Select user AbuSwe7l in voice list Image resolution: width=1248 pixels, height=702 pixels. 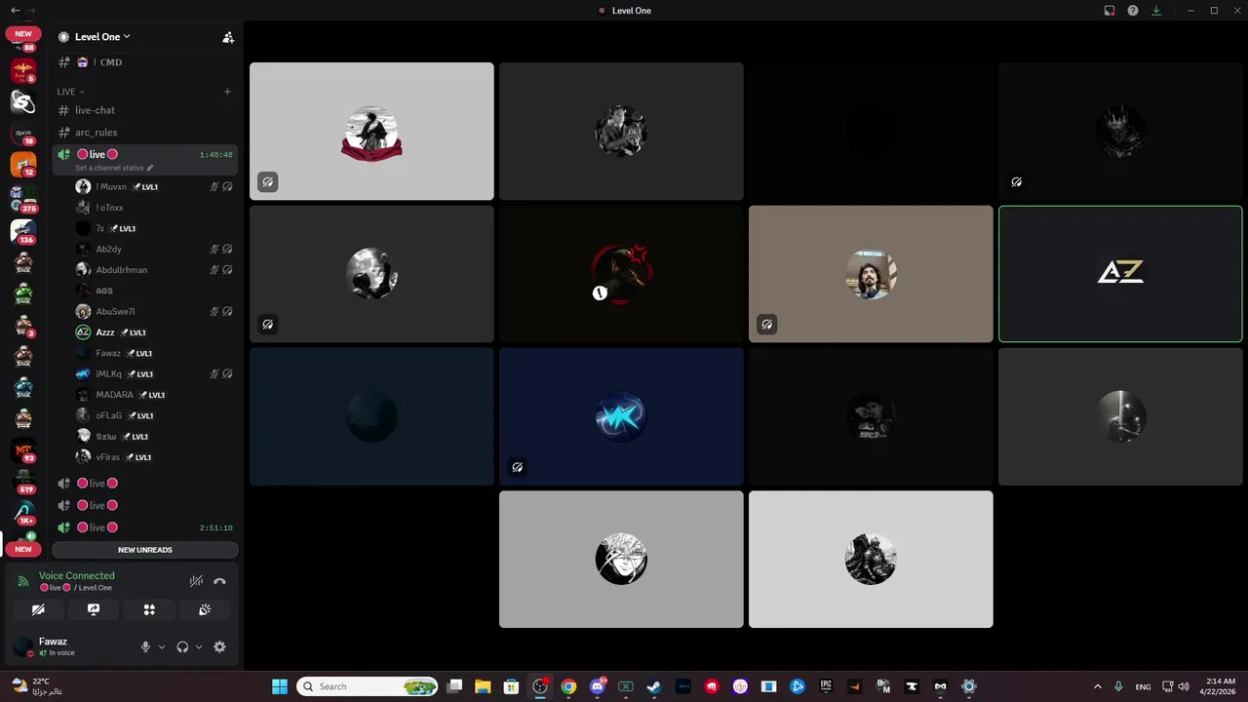coord(154,312)
